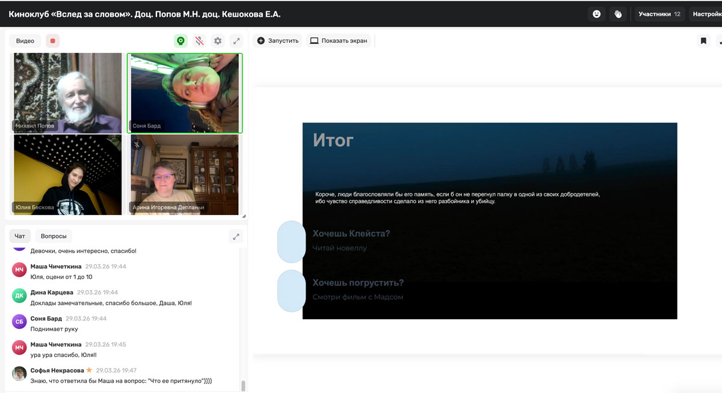
Task: Toggle the green webcam icon
Action: [180, 41]
